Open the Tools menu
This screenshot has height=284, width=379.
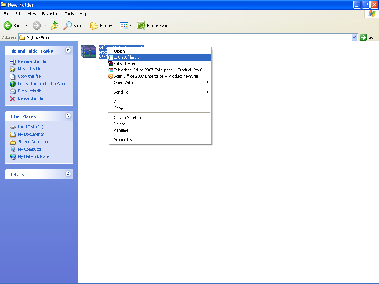69,14
